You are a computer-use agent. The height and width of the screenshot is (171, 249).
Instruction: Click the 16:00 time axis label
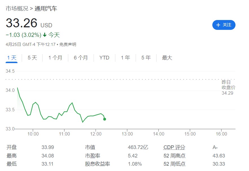click(221, 134)
